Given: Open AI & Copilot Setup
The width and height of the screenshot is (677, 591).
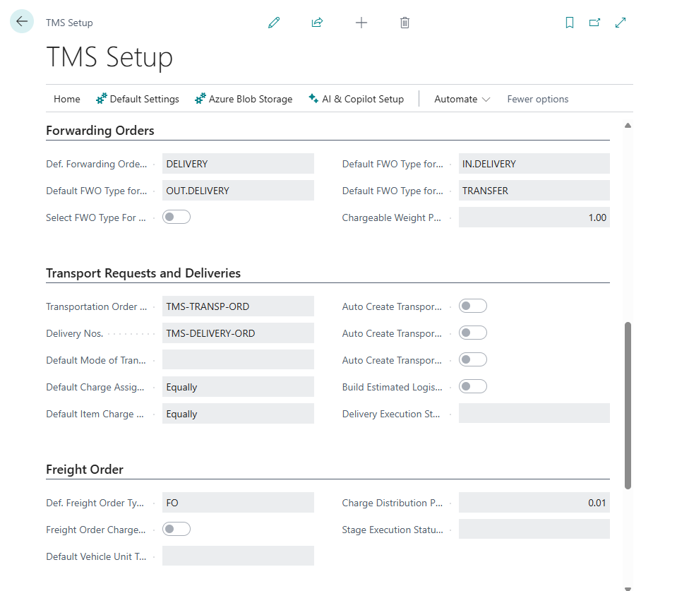Looking at the screenshot, I should [357, 99].
